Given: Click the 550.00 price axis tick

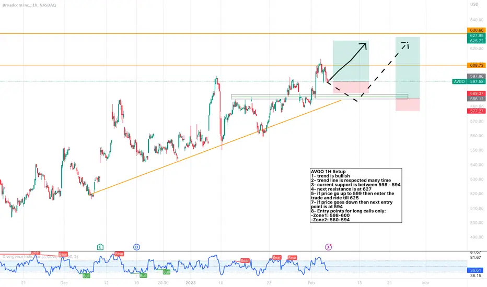Looking at the screenshot, I should click(477, 150).
